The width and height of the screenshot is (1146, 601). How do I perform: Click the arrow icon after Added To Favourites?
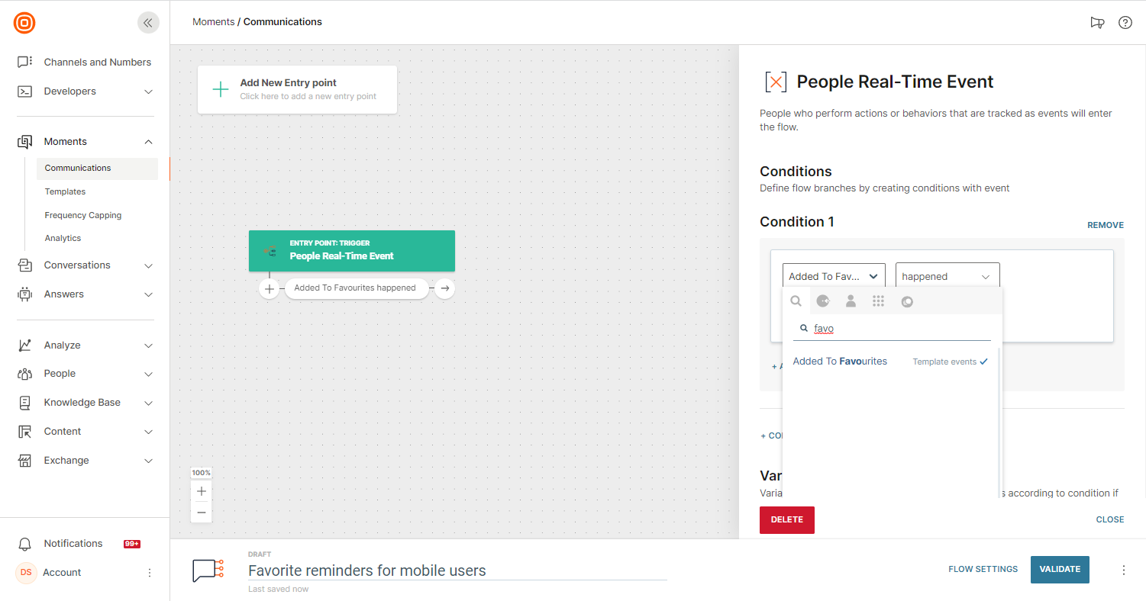tap(445, 288)
